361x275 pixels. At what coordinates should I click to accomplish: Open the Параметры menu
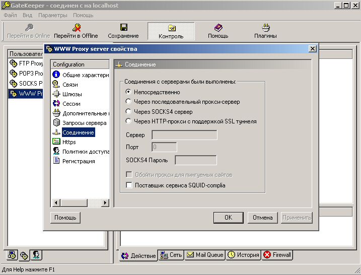(52, 15)
